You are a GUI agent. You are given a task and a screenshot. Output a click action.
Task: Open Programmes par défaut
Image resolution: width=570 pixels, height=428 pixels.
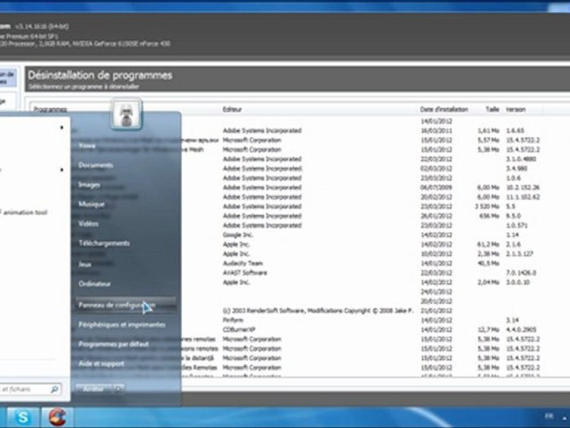pos(113,344)
